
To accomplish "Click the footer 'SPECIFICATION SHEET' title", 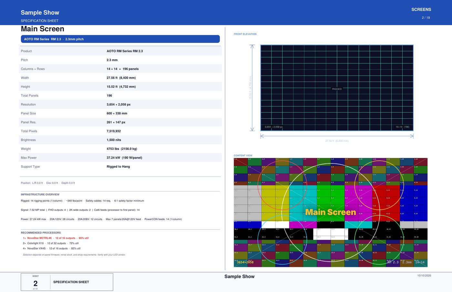I will coord(71,282).
